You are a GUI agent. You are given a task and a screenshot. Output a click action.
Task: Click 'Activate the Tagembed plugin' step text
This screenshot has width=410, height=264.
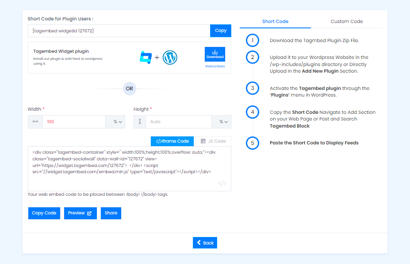click(x=319, y=92)
